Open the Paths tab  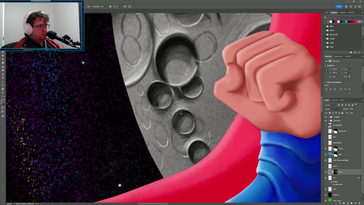point(342,100)
